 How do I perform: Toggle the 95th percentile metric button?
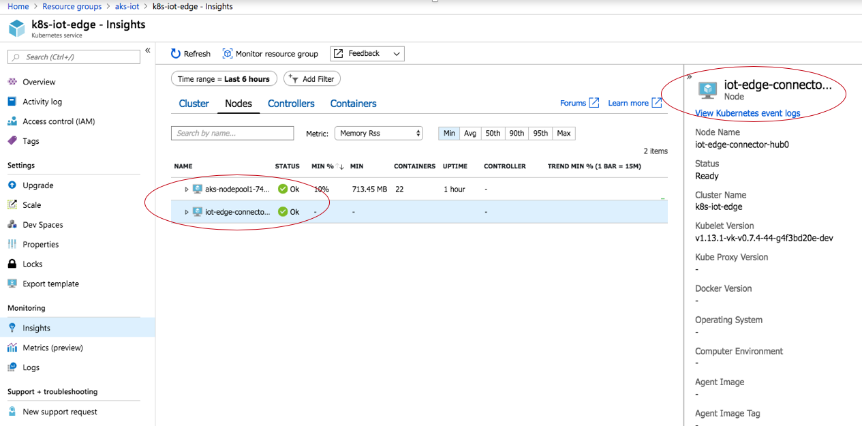tap(540, 133)
